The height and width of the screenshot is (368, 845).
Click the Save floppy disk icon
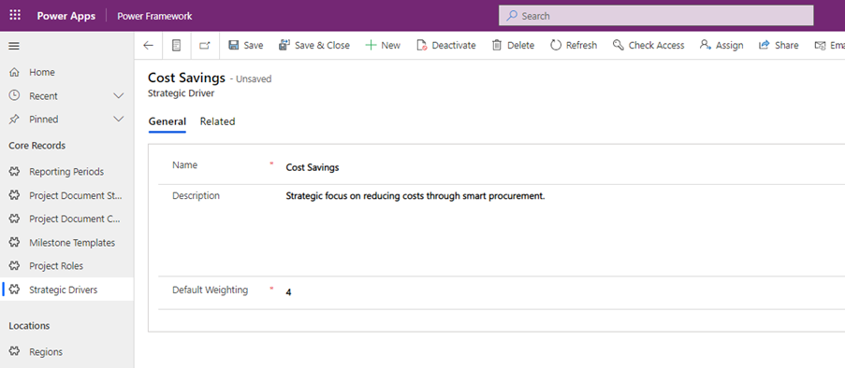point(233,45)
